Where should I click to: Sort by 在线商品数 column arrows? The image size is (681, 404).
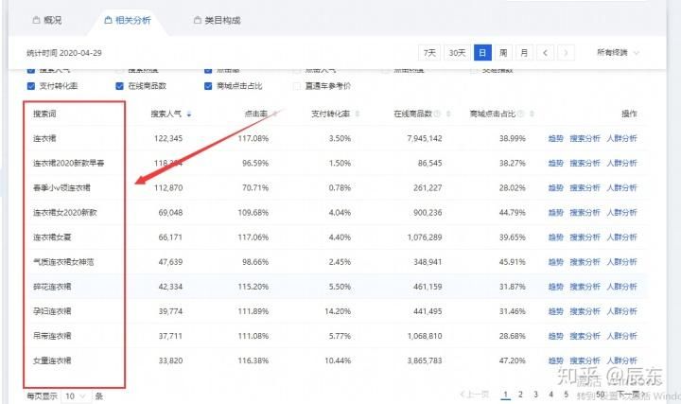pyautogui.click(x=448, y=114)
